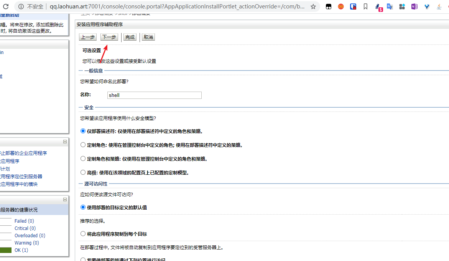Click the OneNote Web Clipper extension
The height and width of the screenshot is (261, 449).
click(x=414, y=7)
